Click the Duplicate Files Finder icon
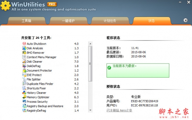 tap(24, 84)
